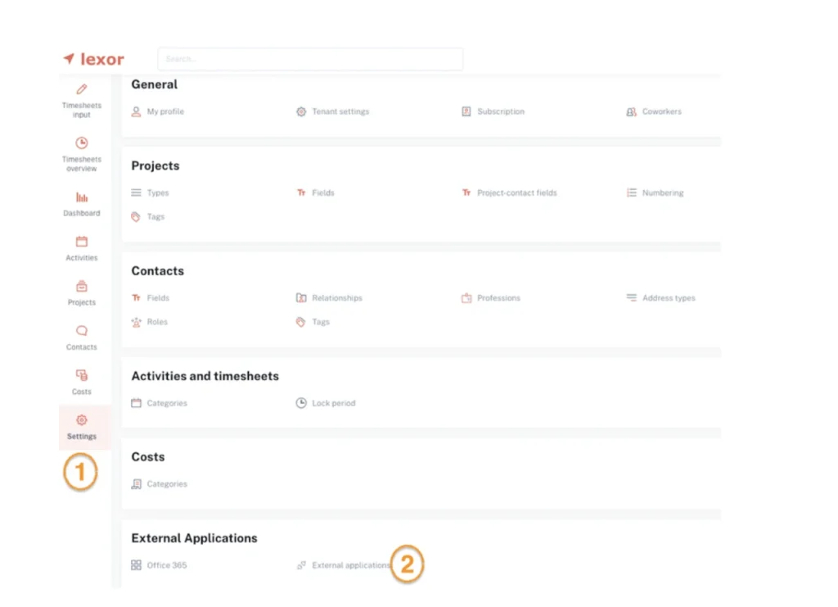The image size is (838, 607).
Task: Open Relationships under Contacts
Action: [x=336, y=298]
